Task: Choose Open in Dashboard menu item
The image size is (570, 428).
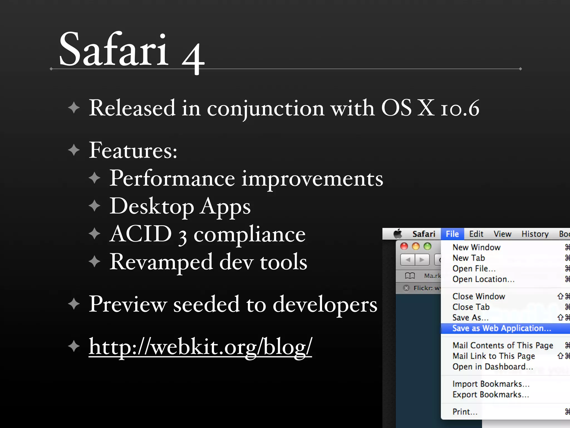Action: coord(493,367)
